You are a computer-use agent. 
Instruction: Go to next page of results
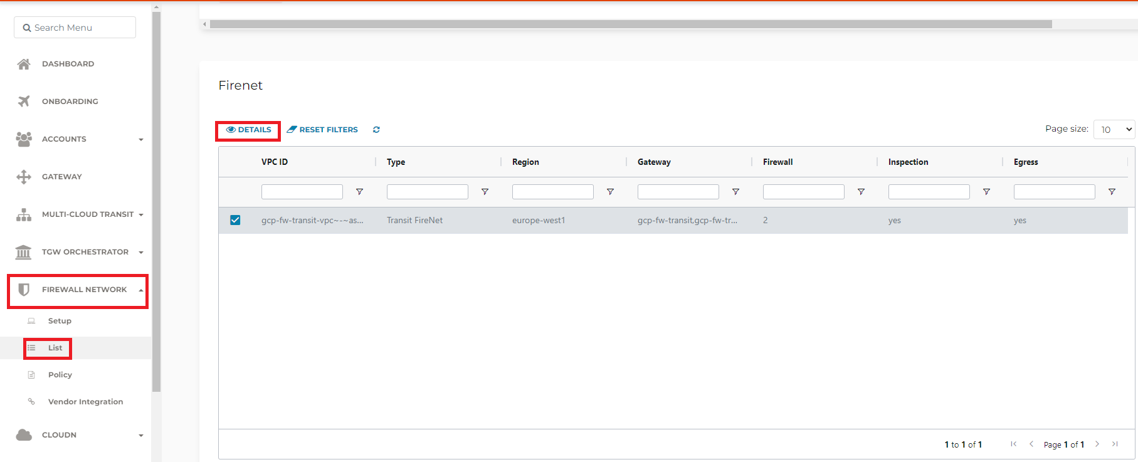tap(1097, 444)
